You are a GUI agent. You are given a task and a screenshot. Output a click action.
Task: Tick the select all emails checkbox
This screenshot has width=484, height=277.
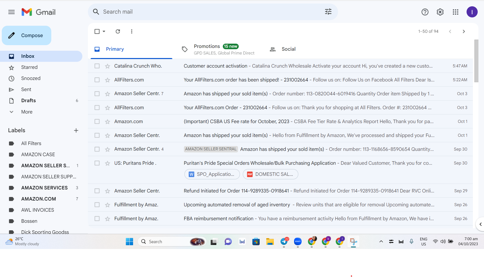coord(97,31)
